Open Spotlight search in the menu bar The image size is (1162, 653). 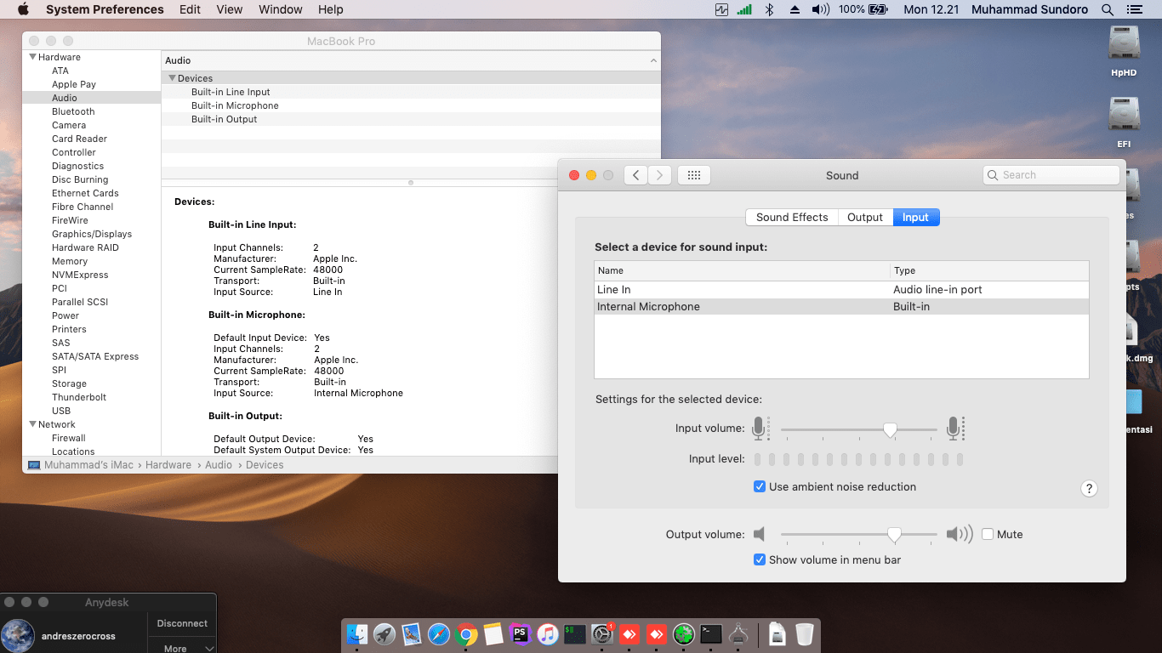[x=1108, y=9]
